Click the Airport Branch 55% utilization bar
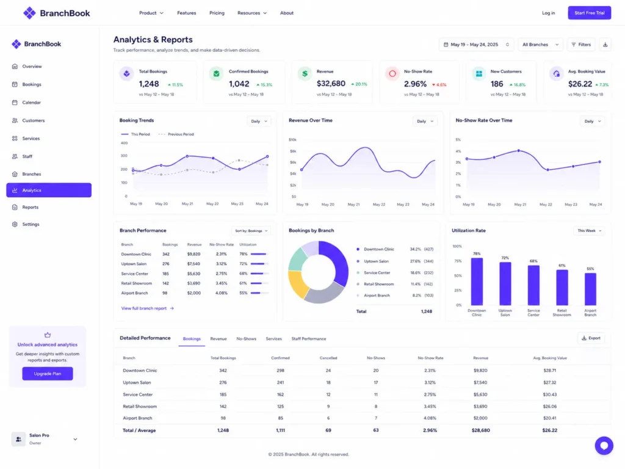This screenshot has height=469, width=625. 590,289
